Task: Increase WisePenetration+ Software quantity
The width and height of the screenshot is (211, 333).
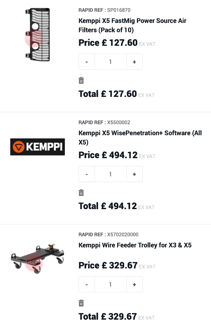Action: pos(134,174)
